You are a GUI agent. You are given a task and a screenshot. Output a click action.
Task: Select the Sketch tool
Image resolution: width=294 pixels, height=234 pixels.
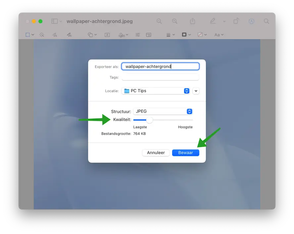[55, 35]
